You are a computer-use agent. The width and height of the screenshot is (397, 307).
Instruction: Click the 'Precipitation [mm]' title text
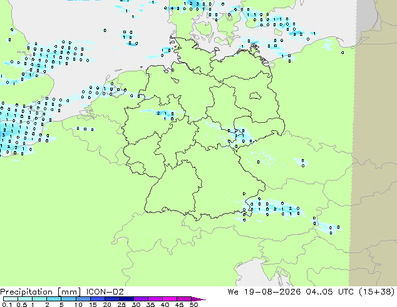pos(41,292)
